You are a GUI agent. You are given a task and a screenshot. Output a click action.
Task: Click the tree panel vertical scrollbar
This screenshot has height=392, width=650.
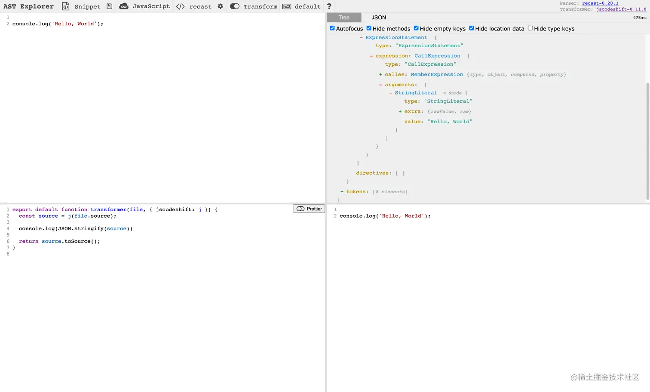[648, 141]
